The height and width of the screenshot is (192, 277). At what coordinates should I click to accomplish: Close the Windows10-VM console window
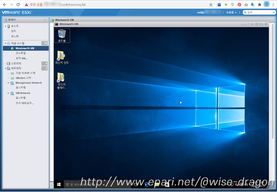tap(266, 24)
